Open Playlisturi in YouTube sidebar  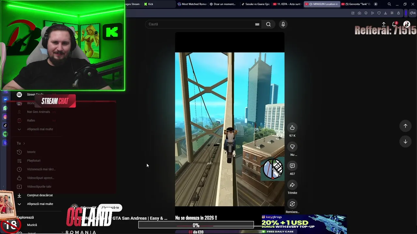click(x=34, y=161)
